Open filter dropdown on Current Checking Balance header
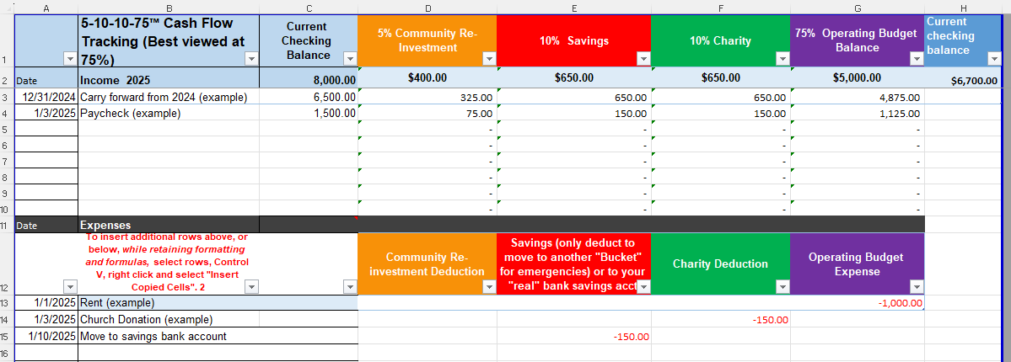 pyautogui.click(x=350, y=58)
